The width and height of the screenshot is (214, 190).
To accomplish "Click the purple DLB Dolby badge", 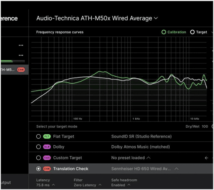I will (x=47, y=147).
